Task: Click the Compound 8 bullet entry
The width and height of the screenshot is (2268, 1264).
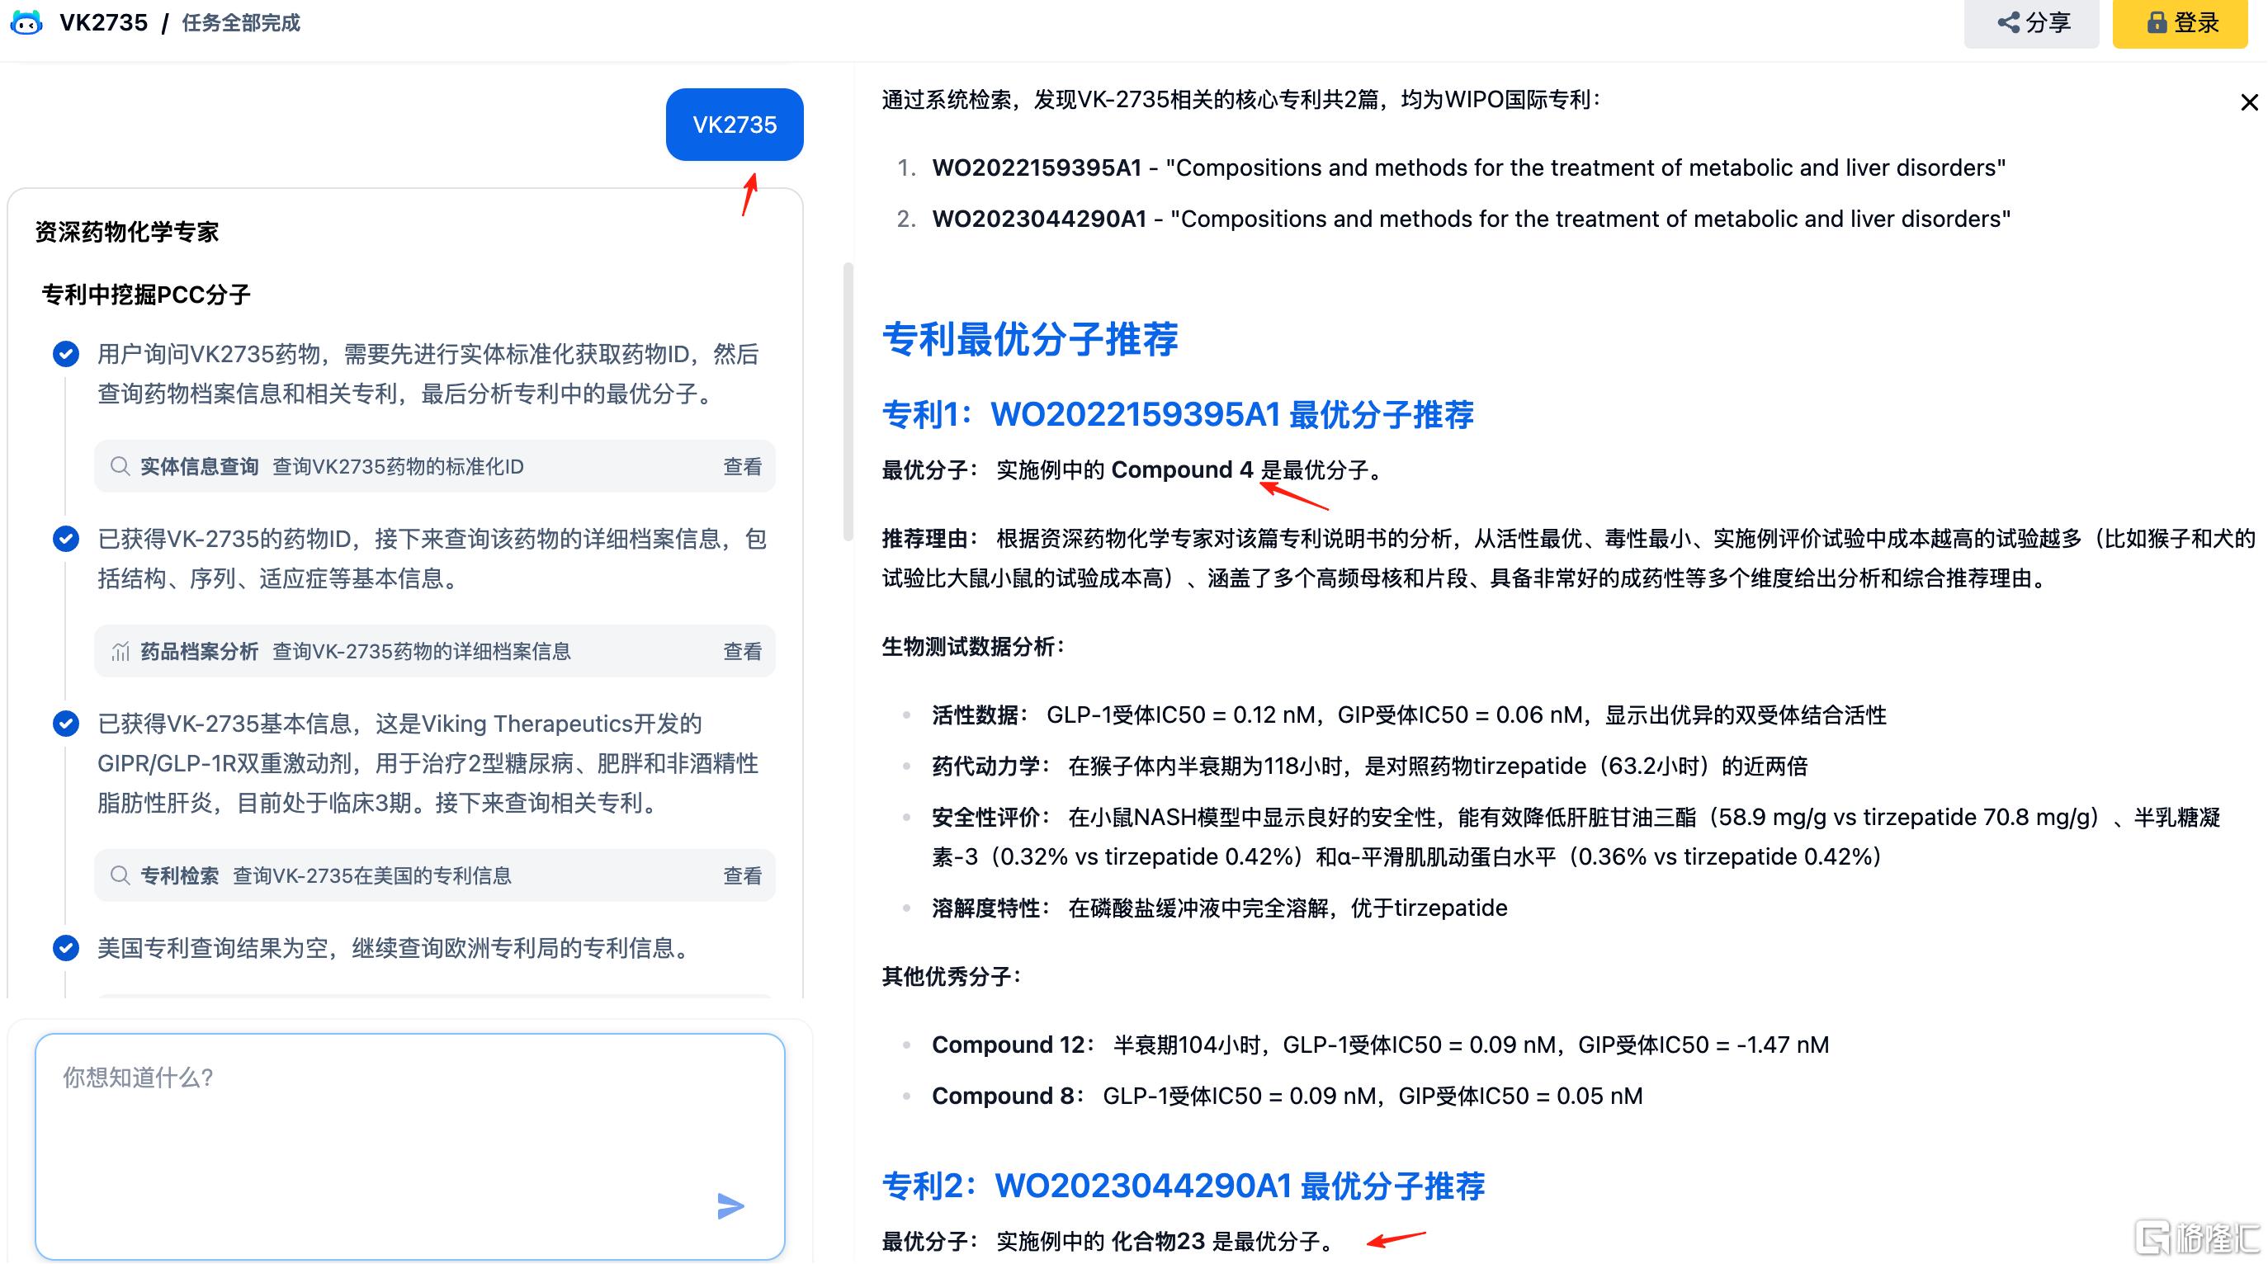Action: coord(1288,1096)
